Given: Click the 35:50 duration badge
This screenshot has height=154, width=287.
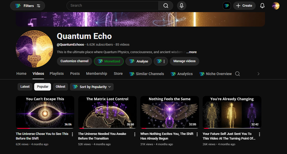Looking at the screenshot, I should [x=130, y=124].
